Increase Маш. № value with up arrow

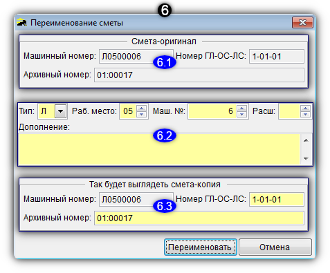(241, 108)
